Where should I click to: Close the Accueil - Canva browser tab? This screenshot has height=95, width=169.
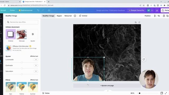click(x=20, y=2)
